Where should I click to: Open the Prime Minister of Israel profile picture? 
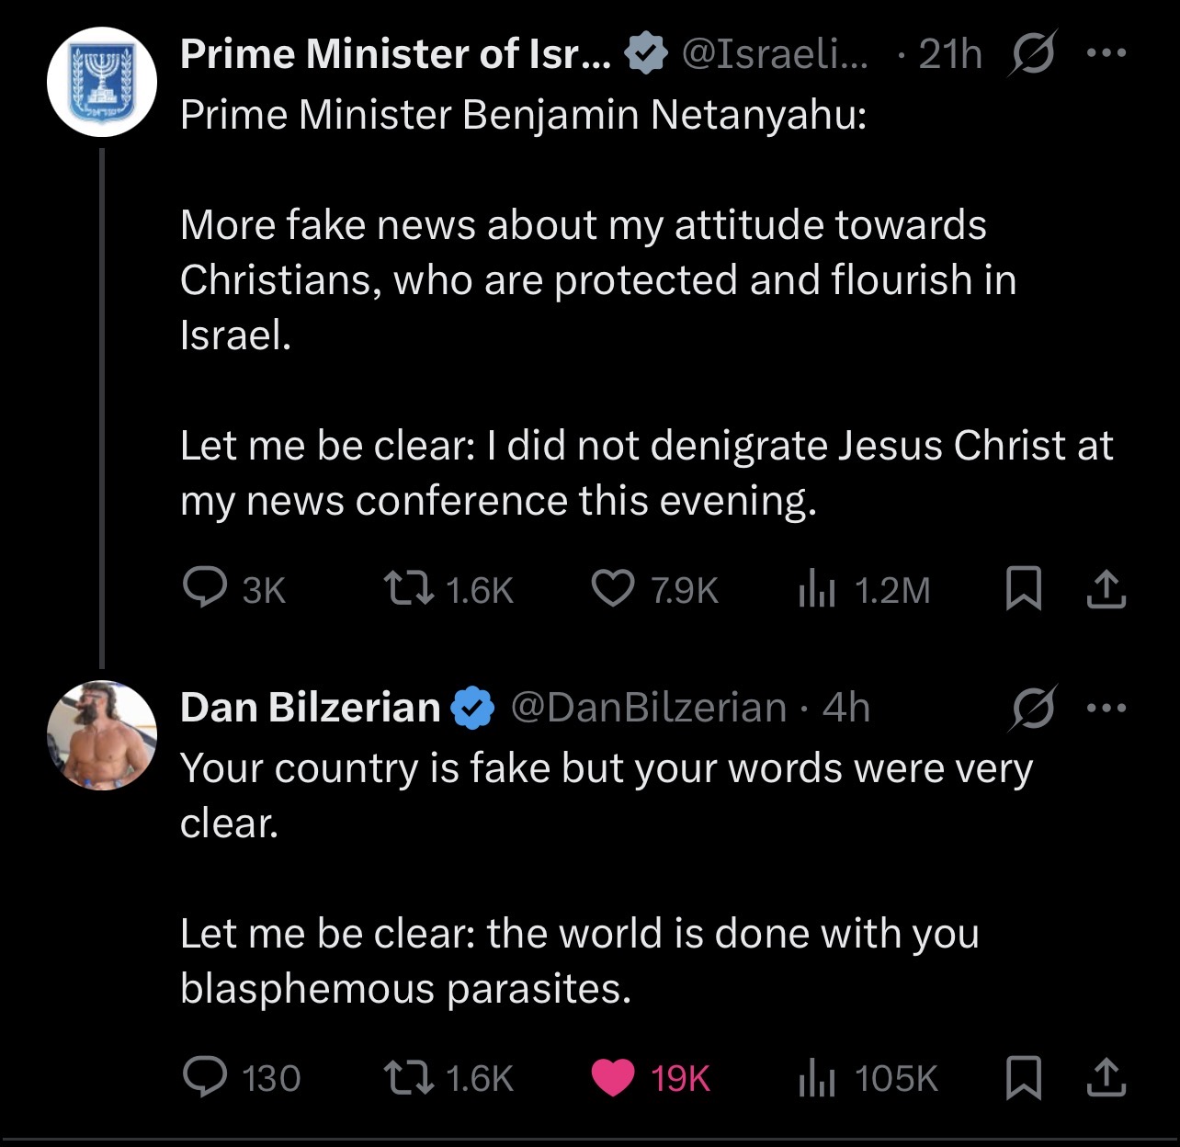[x=102, y=82]
